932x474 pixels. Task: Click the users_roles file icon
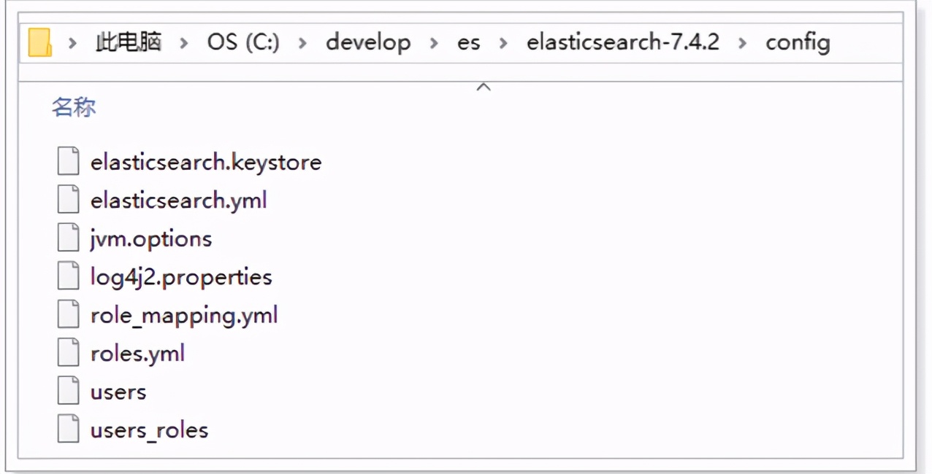[x=68, y=430]
